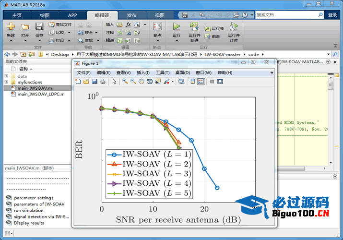Click the editor vertical scrollbar thumb
This screenshot has height=240, width=343.
point(331,85)
